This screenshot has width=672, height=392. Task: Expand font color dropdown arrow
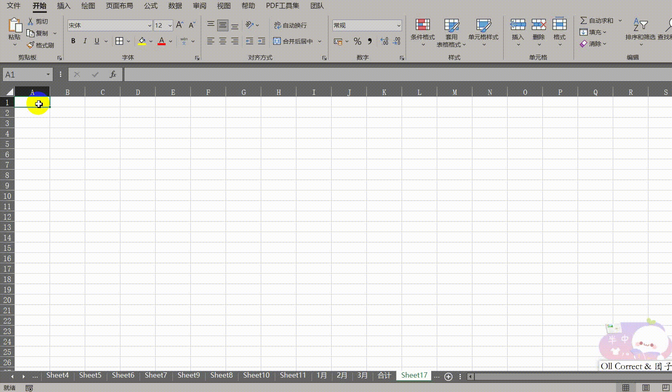click(170, 41)
